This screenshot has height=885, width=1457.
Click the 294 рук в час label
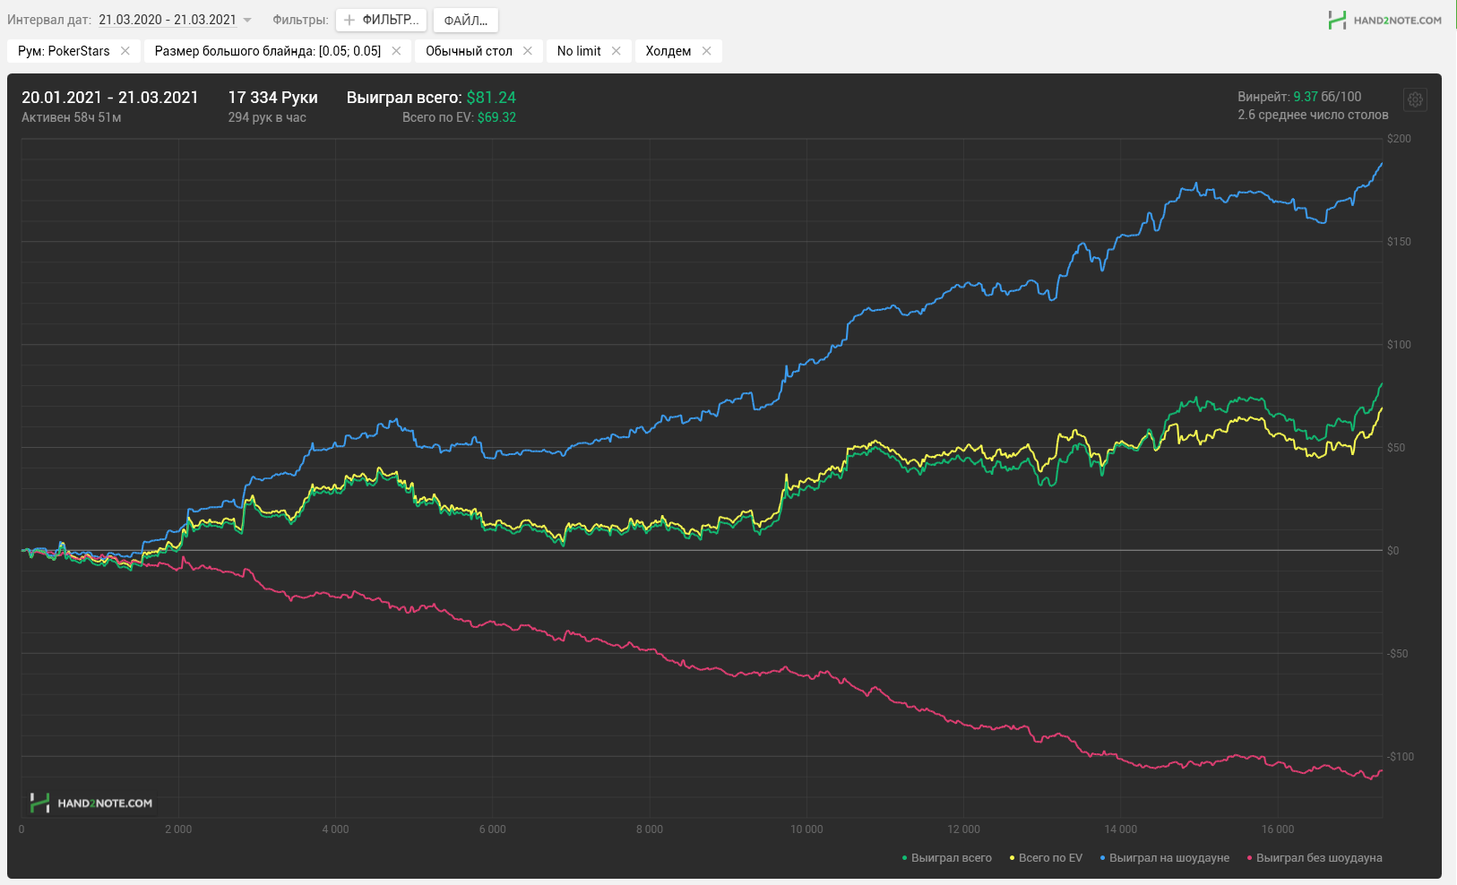point(267,117)
